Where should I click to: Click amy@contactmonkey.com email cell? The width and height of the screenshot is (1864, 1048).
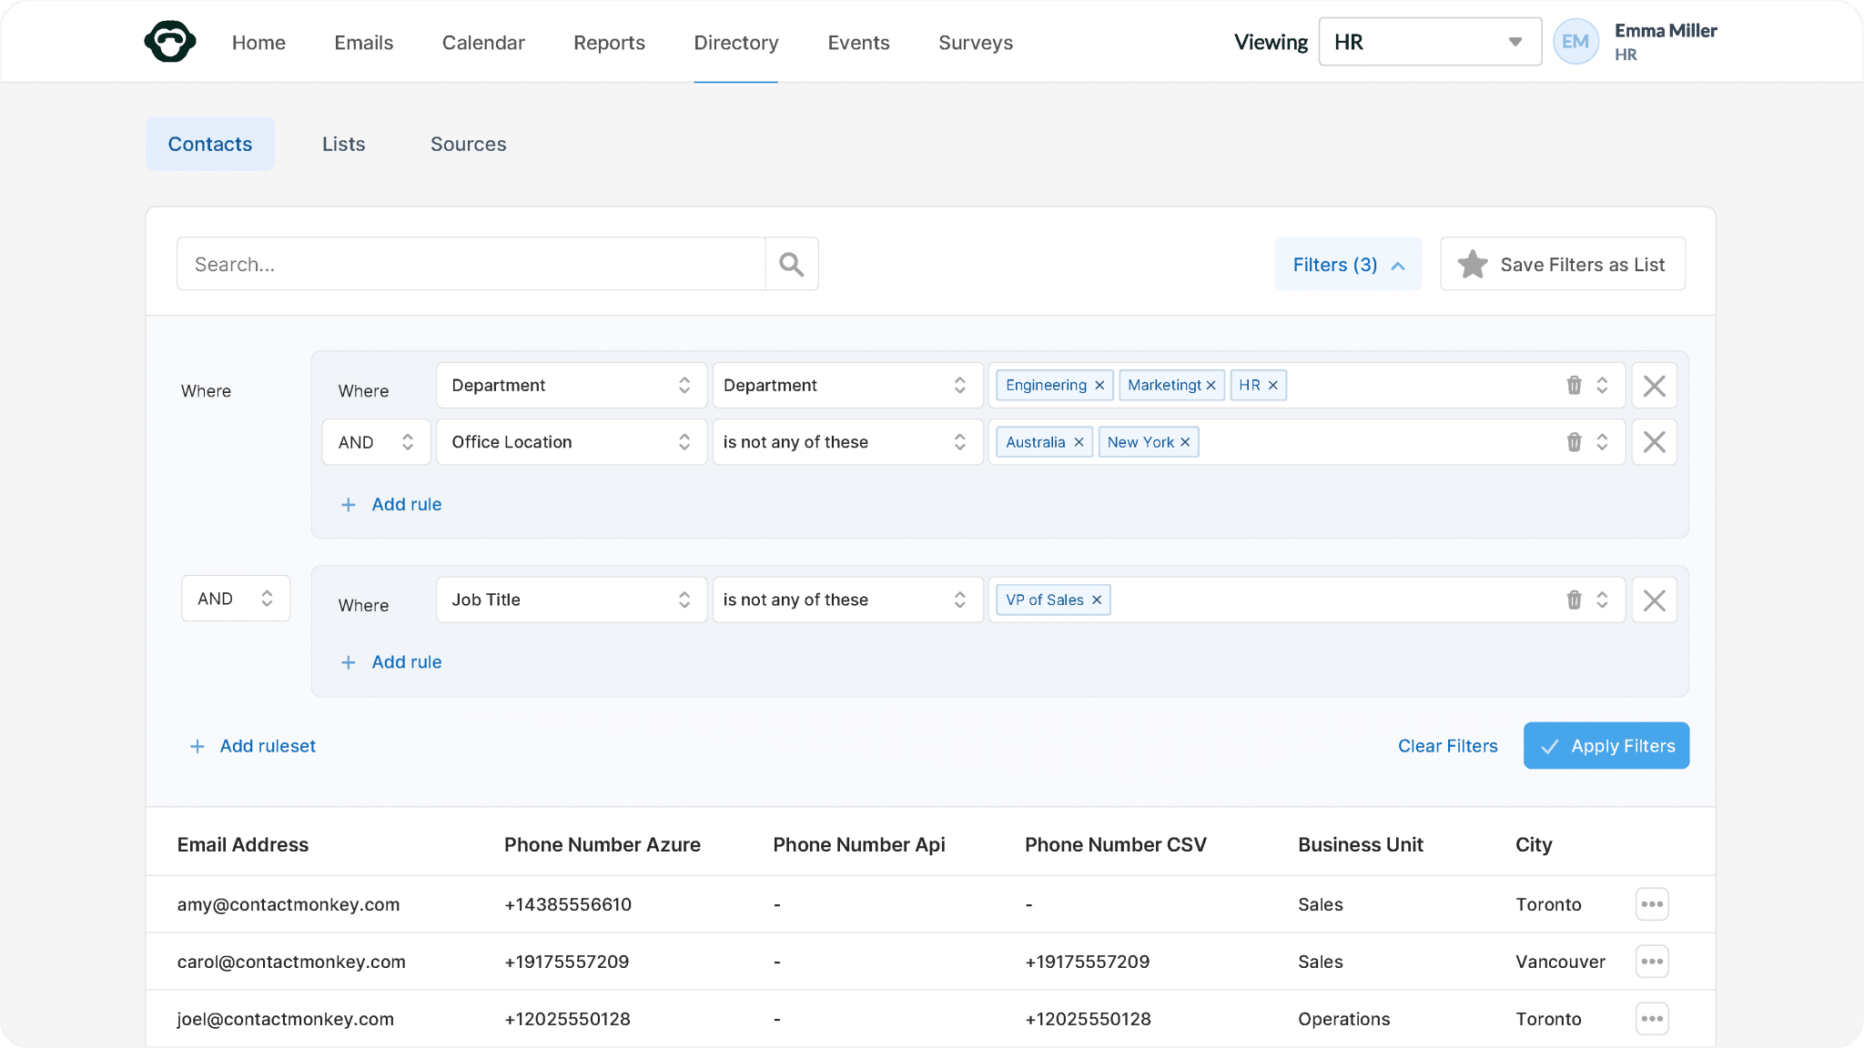point(288,904)
